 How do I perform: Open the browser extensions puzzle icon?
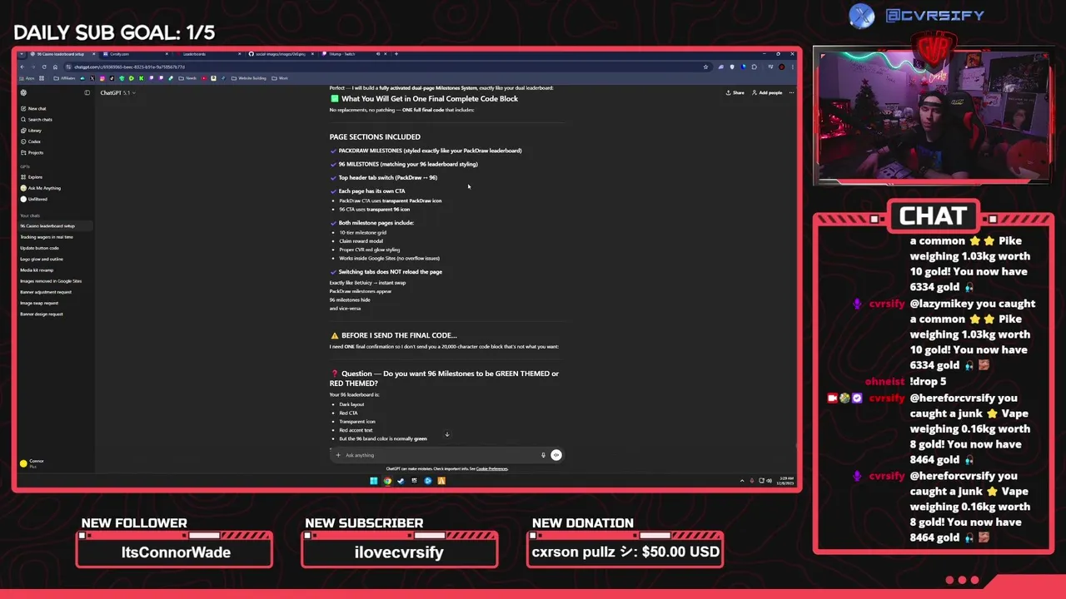pos(755,67)
